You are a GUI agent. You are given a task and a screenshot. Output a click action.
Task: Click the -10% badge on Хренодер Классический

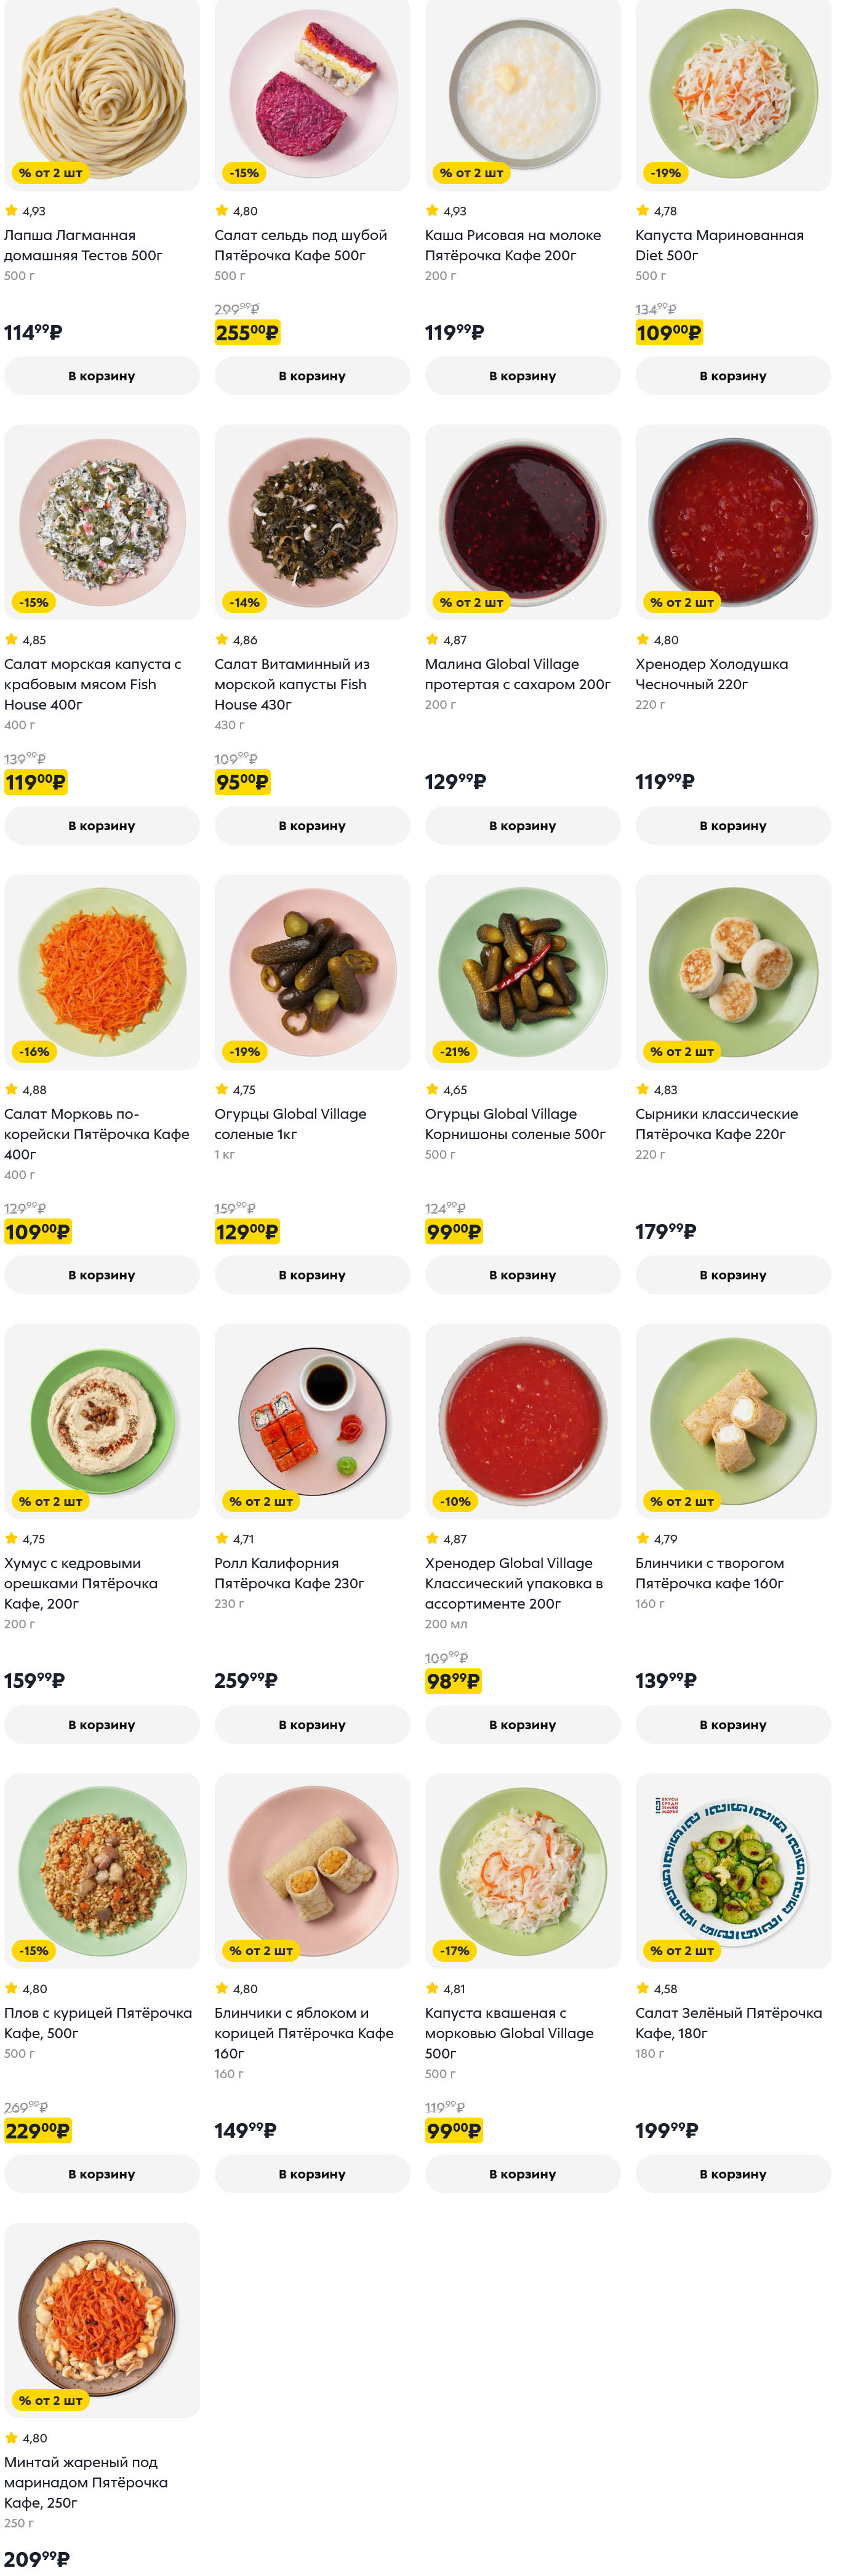tap(455, 1501)
